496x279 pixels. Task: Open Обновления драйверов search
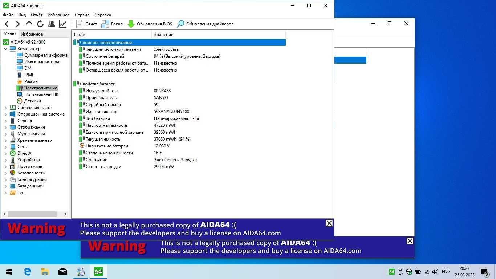click(205, 24)
